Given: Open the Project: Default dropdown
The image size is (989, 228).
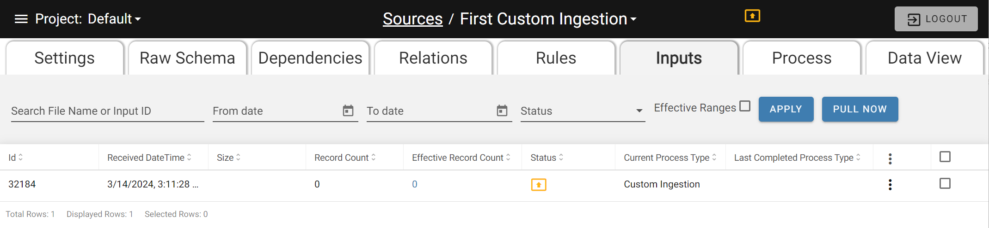Looking at the screenshot, I should point(88,19).
